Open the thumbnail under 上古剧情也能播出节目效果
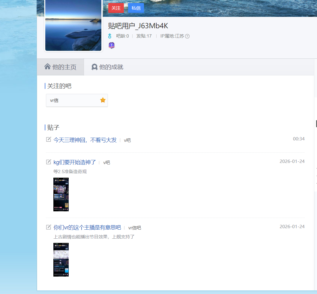This screenshot has width=317, height=294. click(61, 259)
